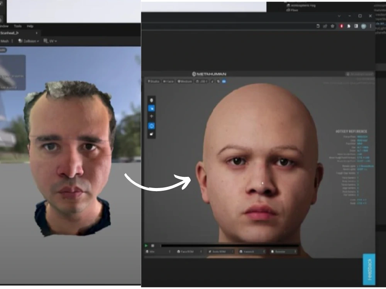This screenshot has height=289, width=386.
Task: Open the Face camera view dropdown
Action: pyautogui.click(x=168, y=81)
